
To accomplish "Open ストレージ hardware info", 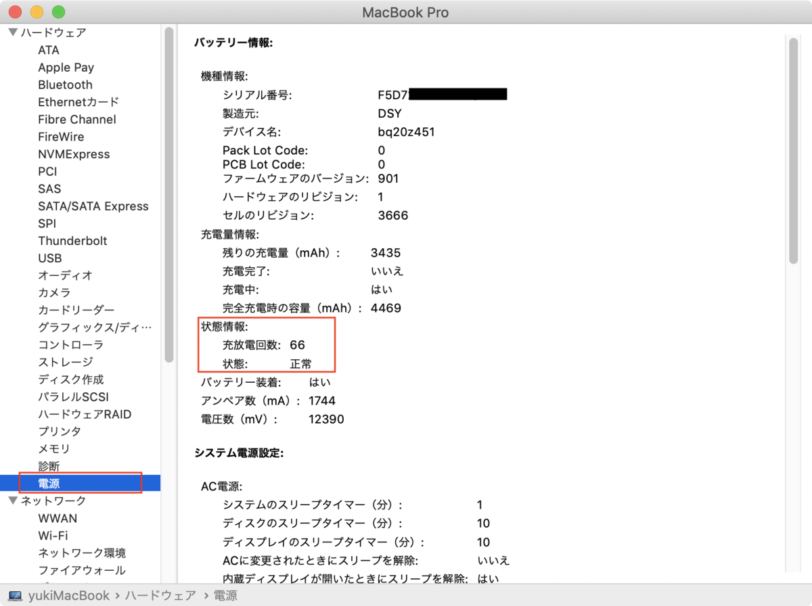I will (66, 363).
